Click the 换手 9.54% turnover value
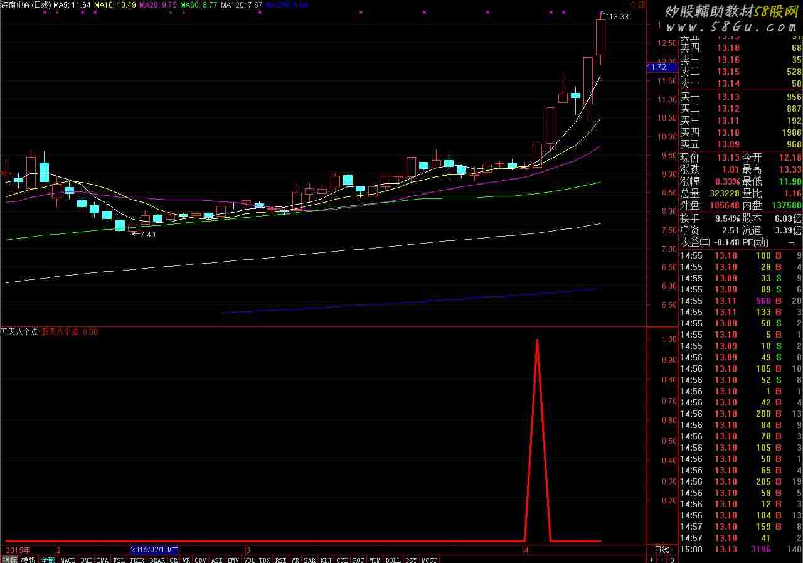 727,218
